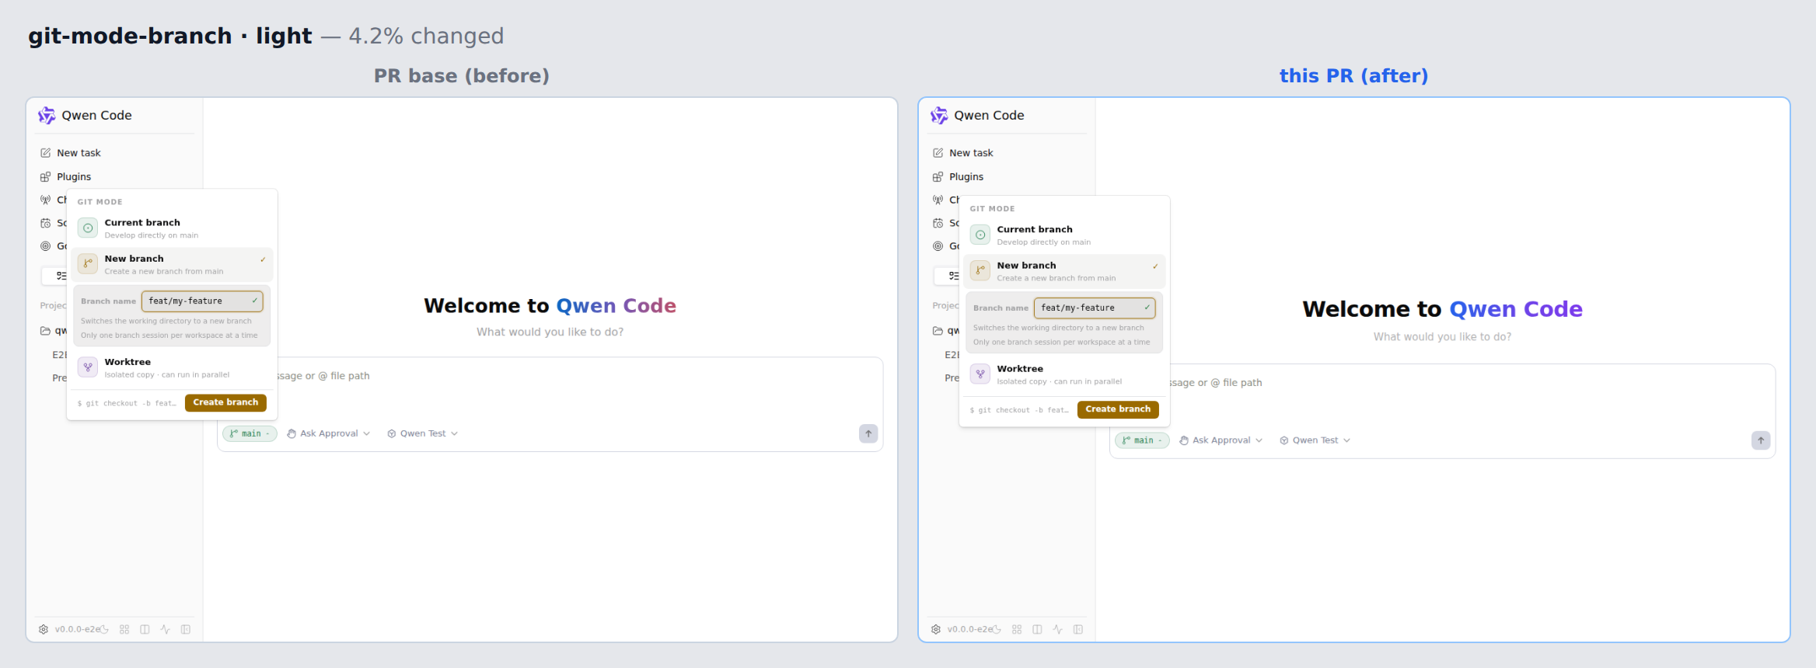The height and width of the screenshot is (668, 1816).
Task: Click the activity pulse icon, after footer
Action: (1057, 629)
